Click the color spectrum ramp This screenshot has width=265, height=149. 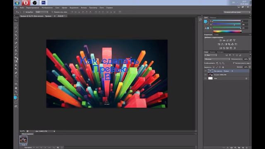[227, 31]
